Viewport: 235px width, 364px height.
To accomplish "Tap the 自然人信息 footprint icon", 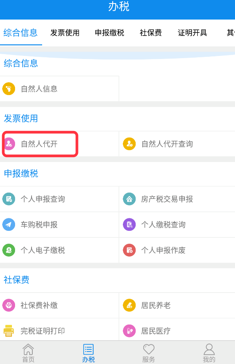I will (x=9, y=89).
